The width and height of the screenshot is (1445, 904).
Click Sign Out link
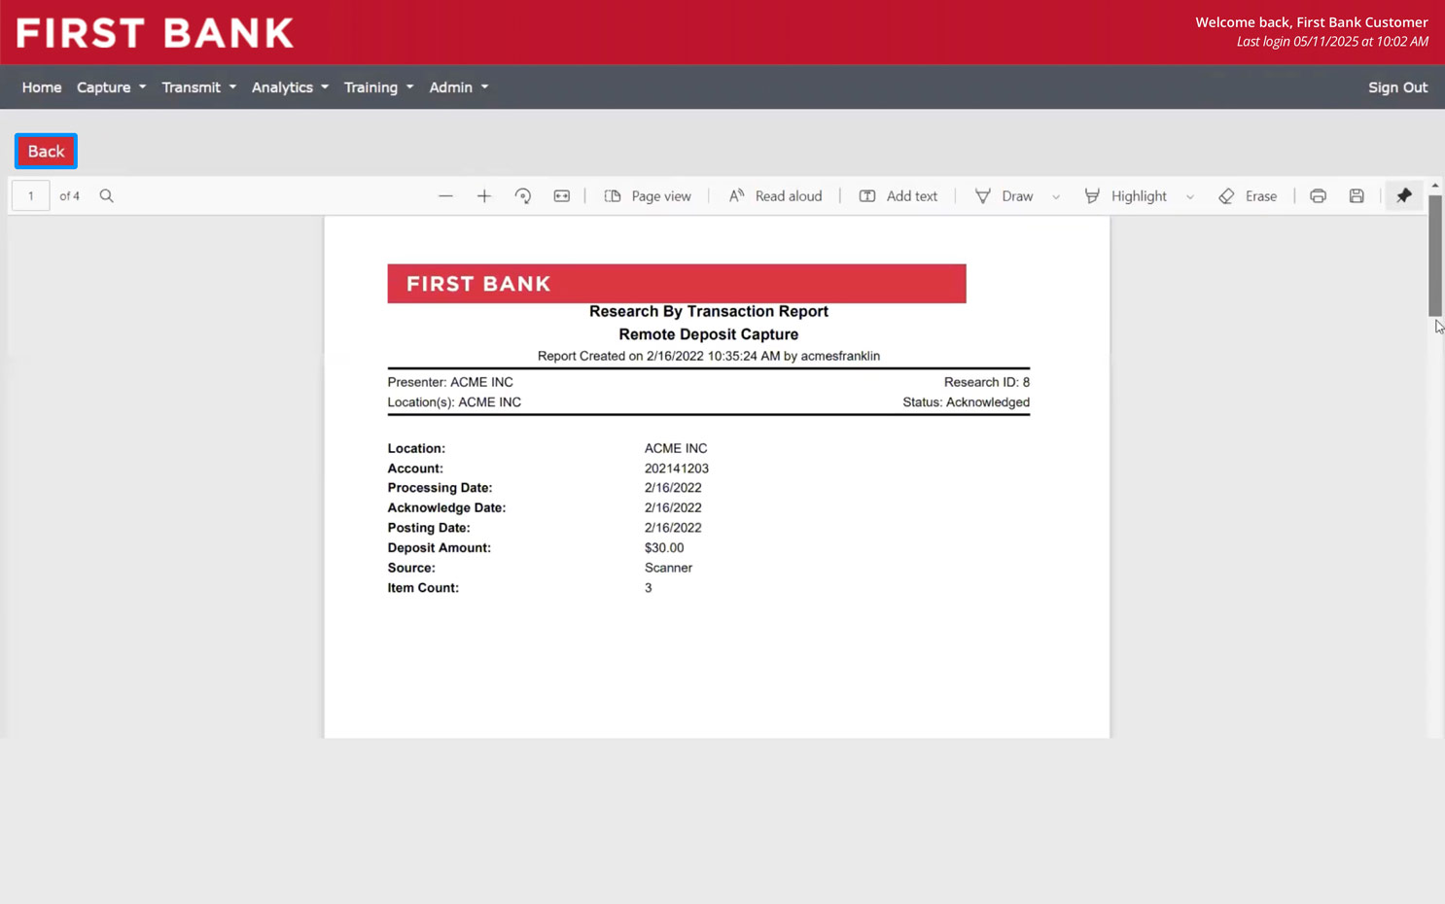pyautogui.click(x=1397, y=87)
